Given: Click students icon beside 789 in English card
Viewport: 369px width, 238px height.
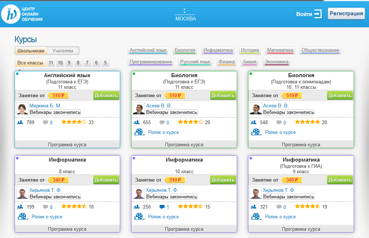Looking at the screenshot, I should [x=20, y=122].
